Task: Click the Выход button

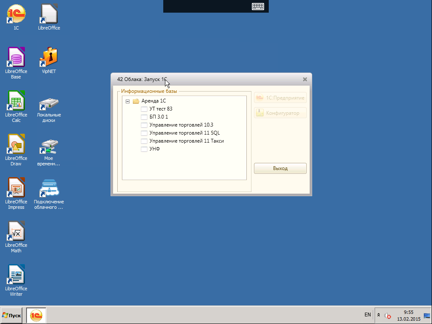Action: pyautogui.click(x=280, y=168)
